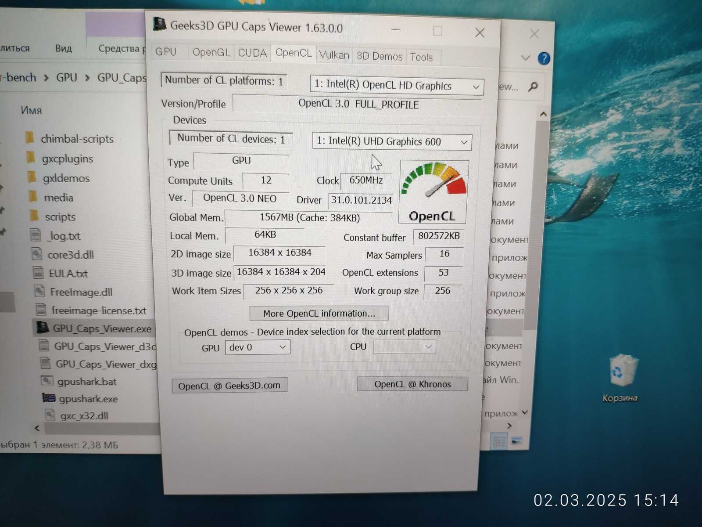This screenshot has width=702, height=527.
Task: Click the GPU Caps Viewer title bar icon
Action: (159, 24)
